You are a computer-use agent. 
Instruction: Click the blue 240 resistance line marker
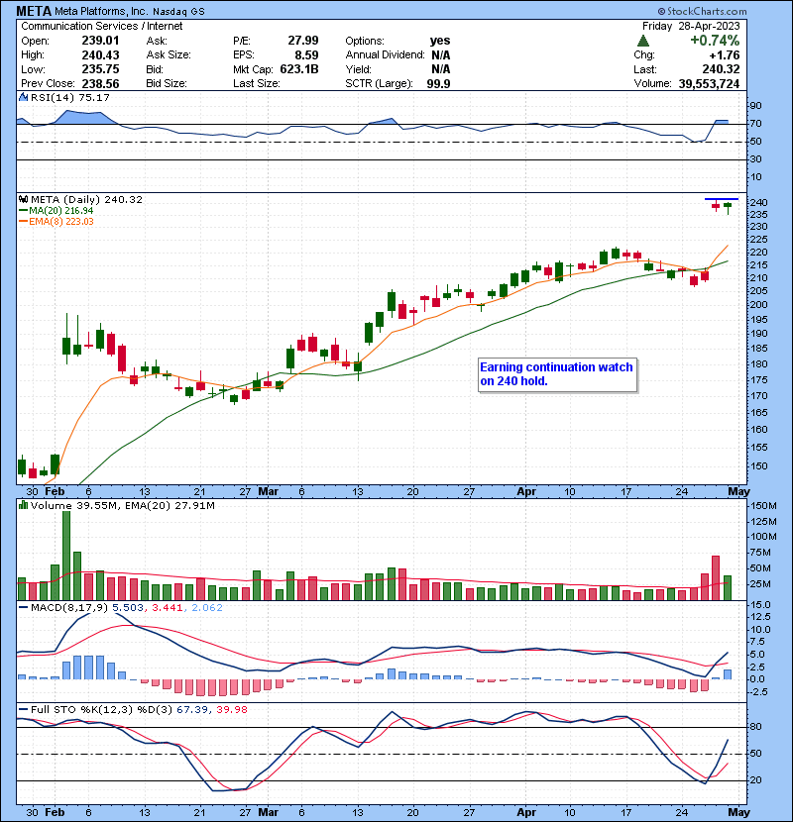(721, 199)
